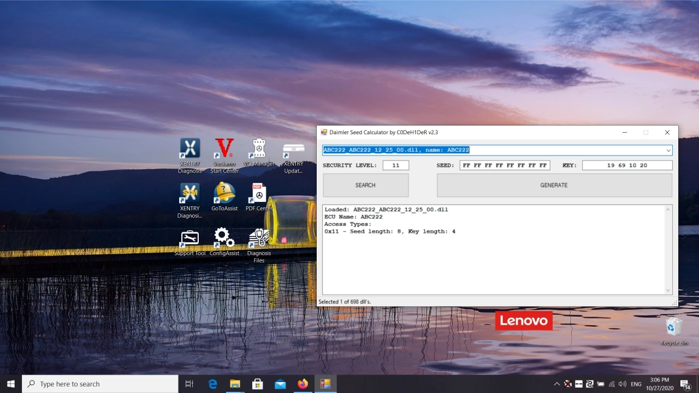Close the Daimler Seed Calculator window
699x393 pixels.
(x=667, y=133)
